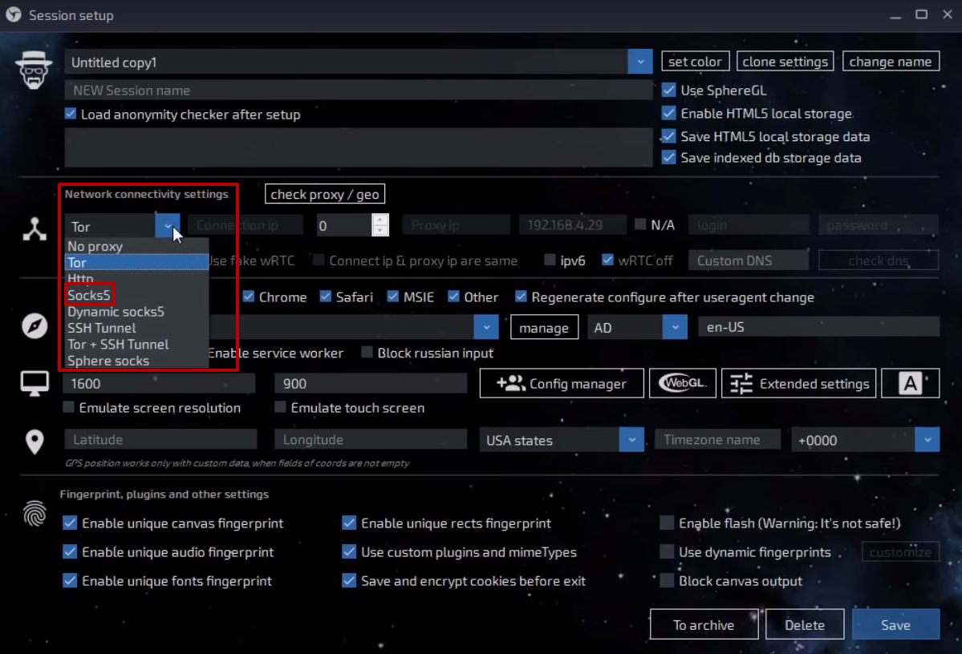962x654 pixels.
Task: Click the check proxy / geo button
Action: pos(324,194)
